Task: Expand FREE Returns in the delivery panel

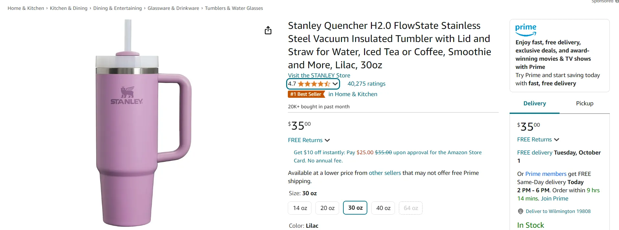Action: pos(538,139)
